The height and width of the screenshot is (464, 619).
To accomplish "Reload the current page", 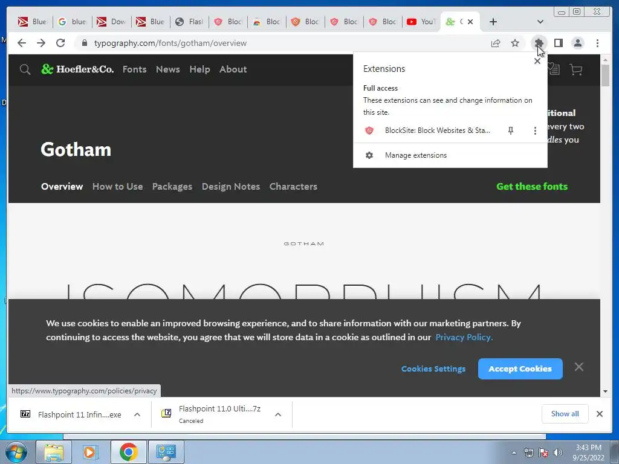I will pos(60,43).
